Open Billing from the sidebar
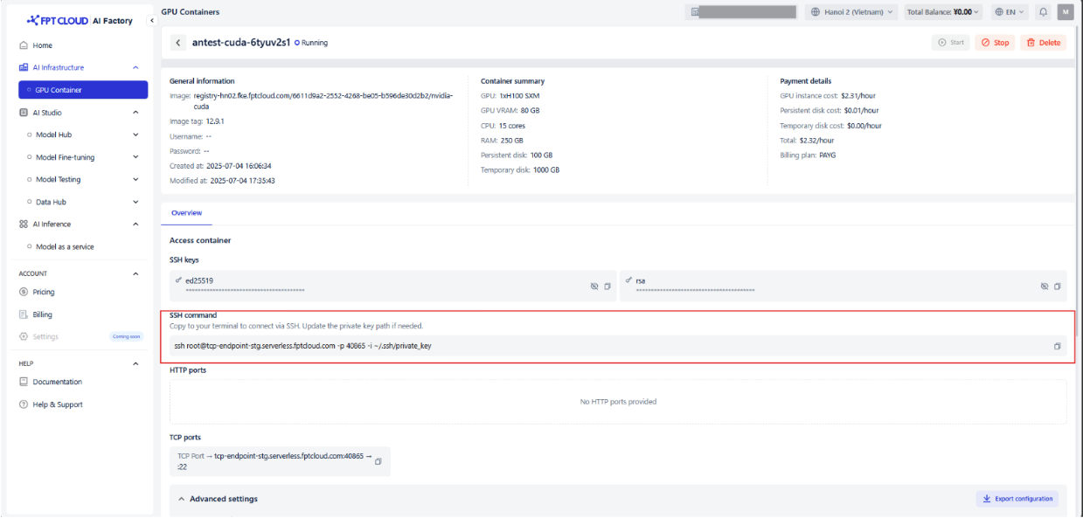Viewport: 1083px width, 518px height. [42, 314]
